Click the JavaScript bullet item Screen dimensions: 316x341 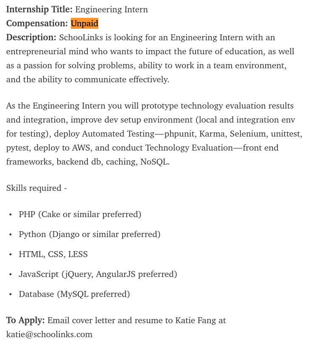[x=98, y=274]
